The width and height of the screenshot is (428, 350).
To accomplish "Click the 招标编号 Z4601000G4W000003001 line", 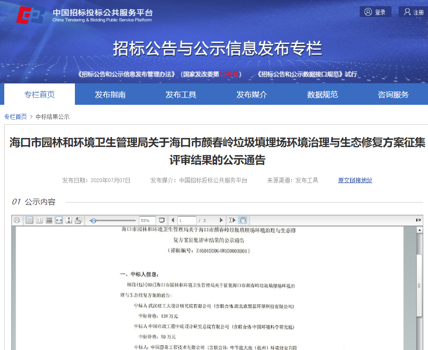I will pyautogui.click(x=209, y=251).
